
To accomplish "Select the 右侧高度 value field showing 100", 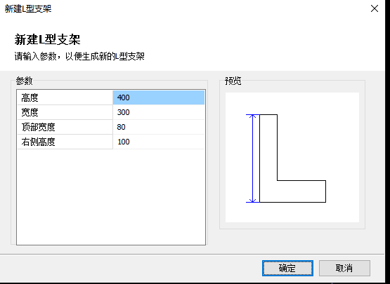I will 158,142.
